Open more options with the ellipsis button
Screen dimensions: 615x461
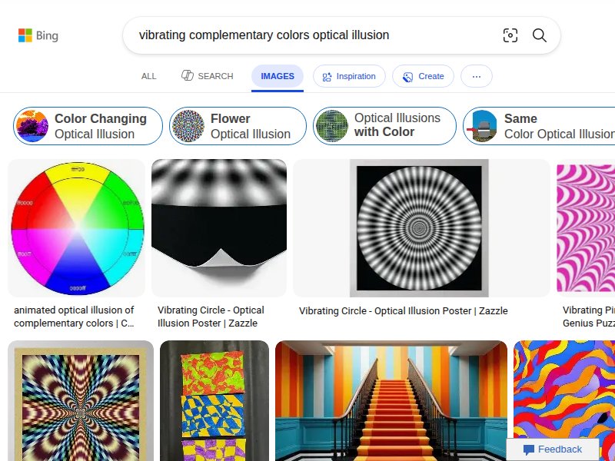[476, 76]
